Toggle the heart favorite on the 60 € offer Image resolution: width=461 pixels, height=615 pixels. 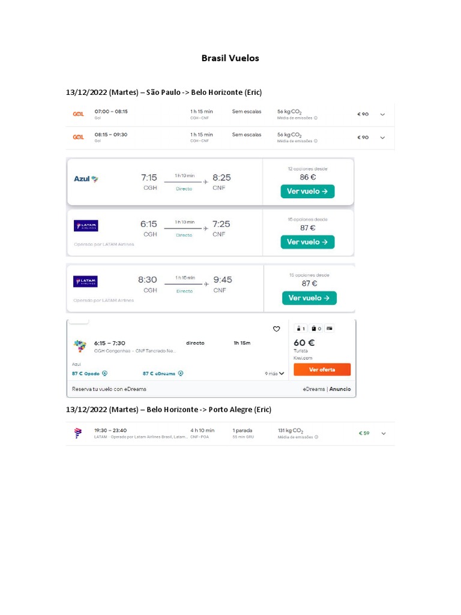[x=277, y=329]
